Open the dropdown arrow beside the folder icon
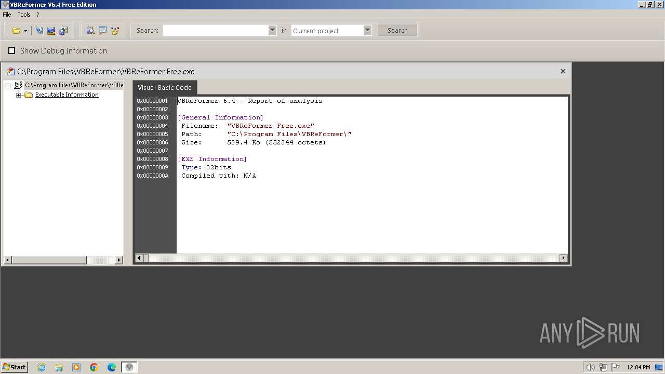665x374 pixels. coord(25,31)
